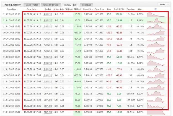This screenshot has width=173, height=116.
Task: Open AUDUSD link in the 11.02.2018 07:03 row
Action: 48,57
